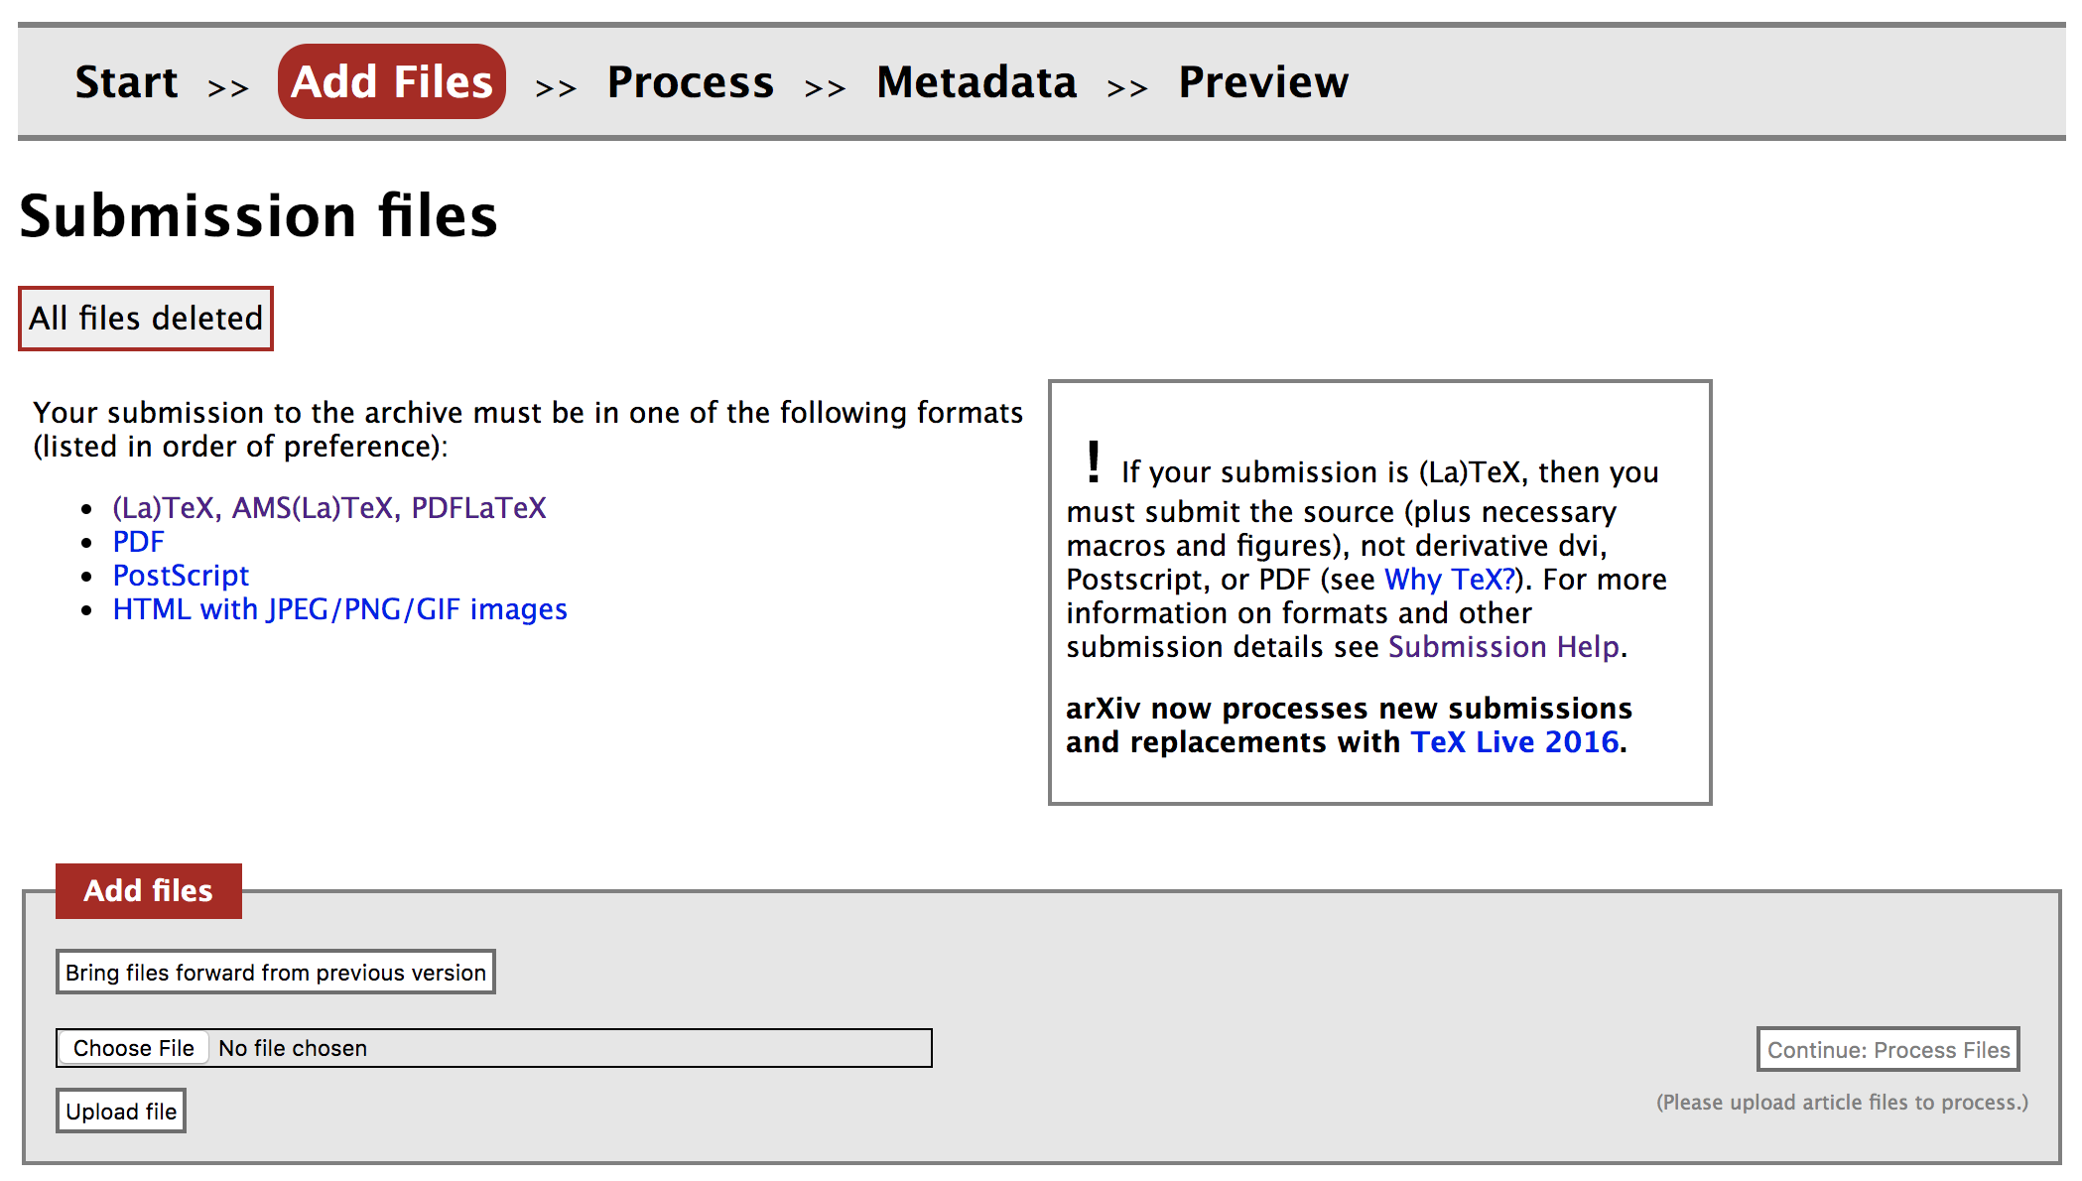
Task: Click Bring files forward from previous version
Action: [x=275, y=972]
